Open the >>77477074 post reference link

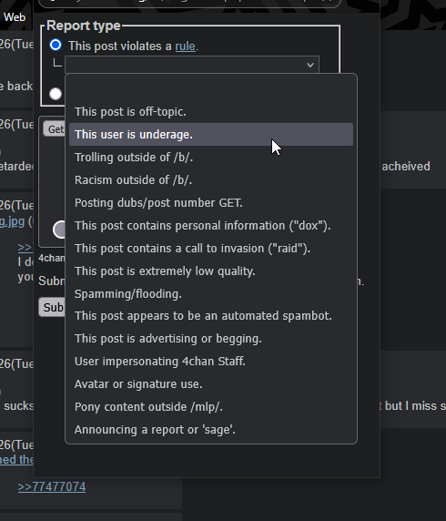[52, 486]
